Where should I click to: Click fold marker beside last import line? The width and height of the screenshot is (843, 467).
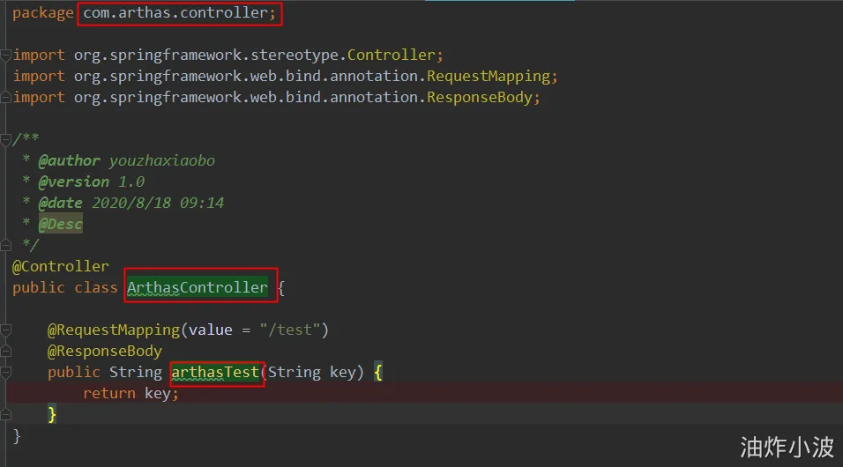[x=5, y=98]
